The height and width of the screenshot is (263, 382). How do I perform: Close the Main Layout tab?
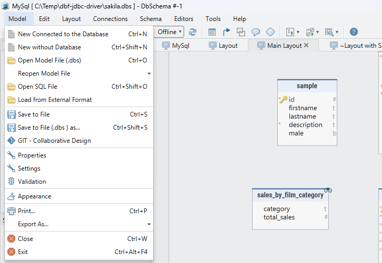[306, 45]
